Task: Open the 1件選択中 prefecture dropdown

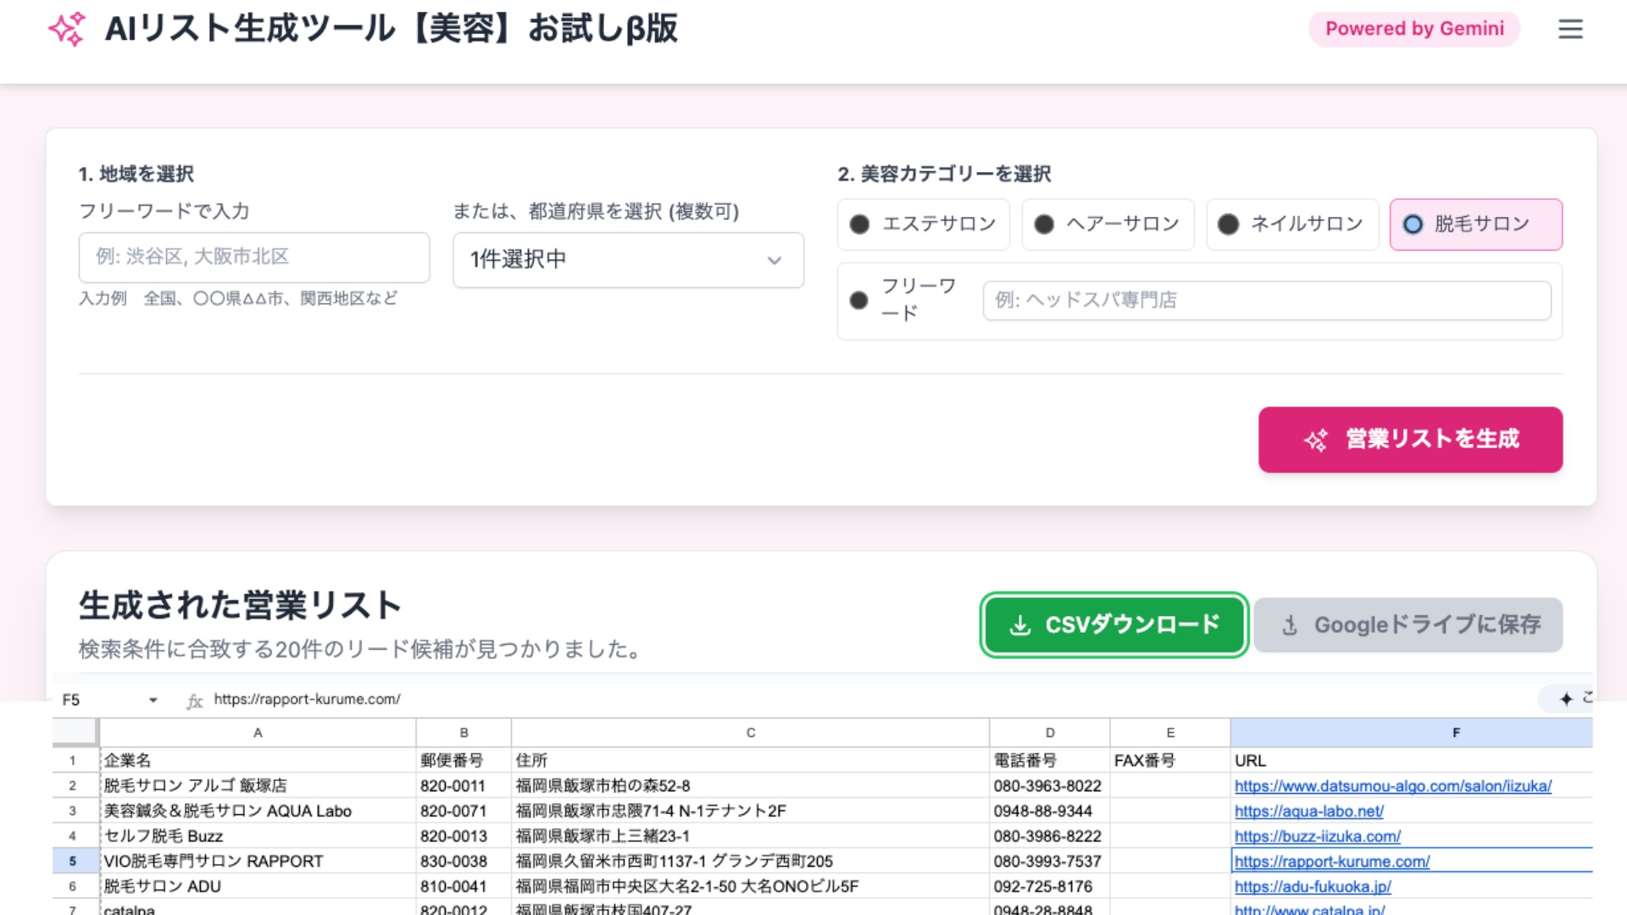Action: pyautogui.click(x=628, y=260)
